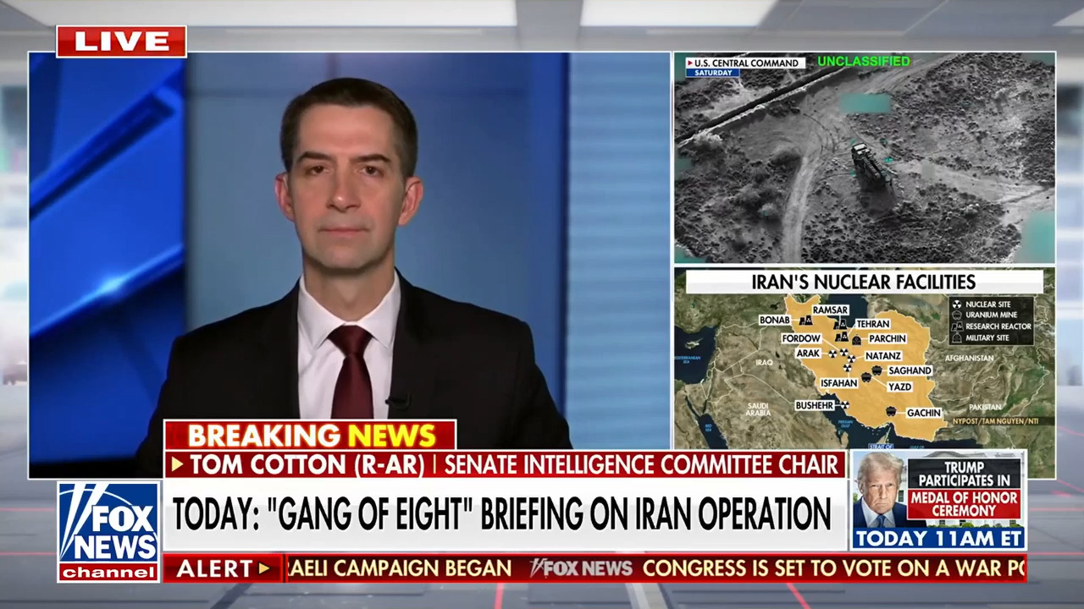Click the Nuclear Site legend icon
This screenshot has width=1084, height=609.
pos(957,304)
